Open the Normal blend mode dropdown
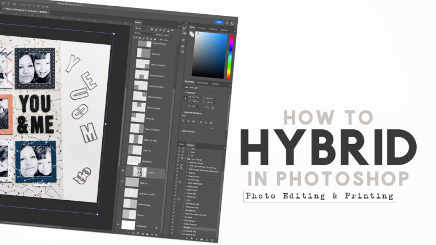The height and width of the screenshot is (245, 436). [x=144, y=33]
